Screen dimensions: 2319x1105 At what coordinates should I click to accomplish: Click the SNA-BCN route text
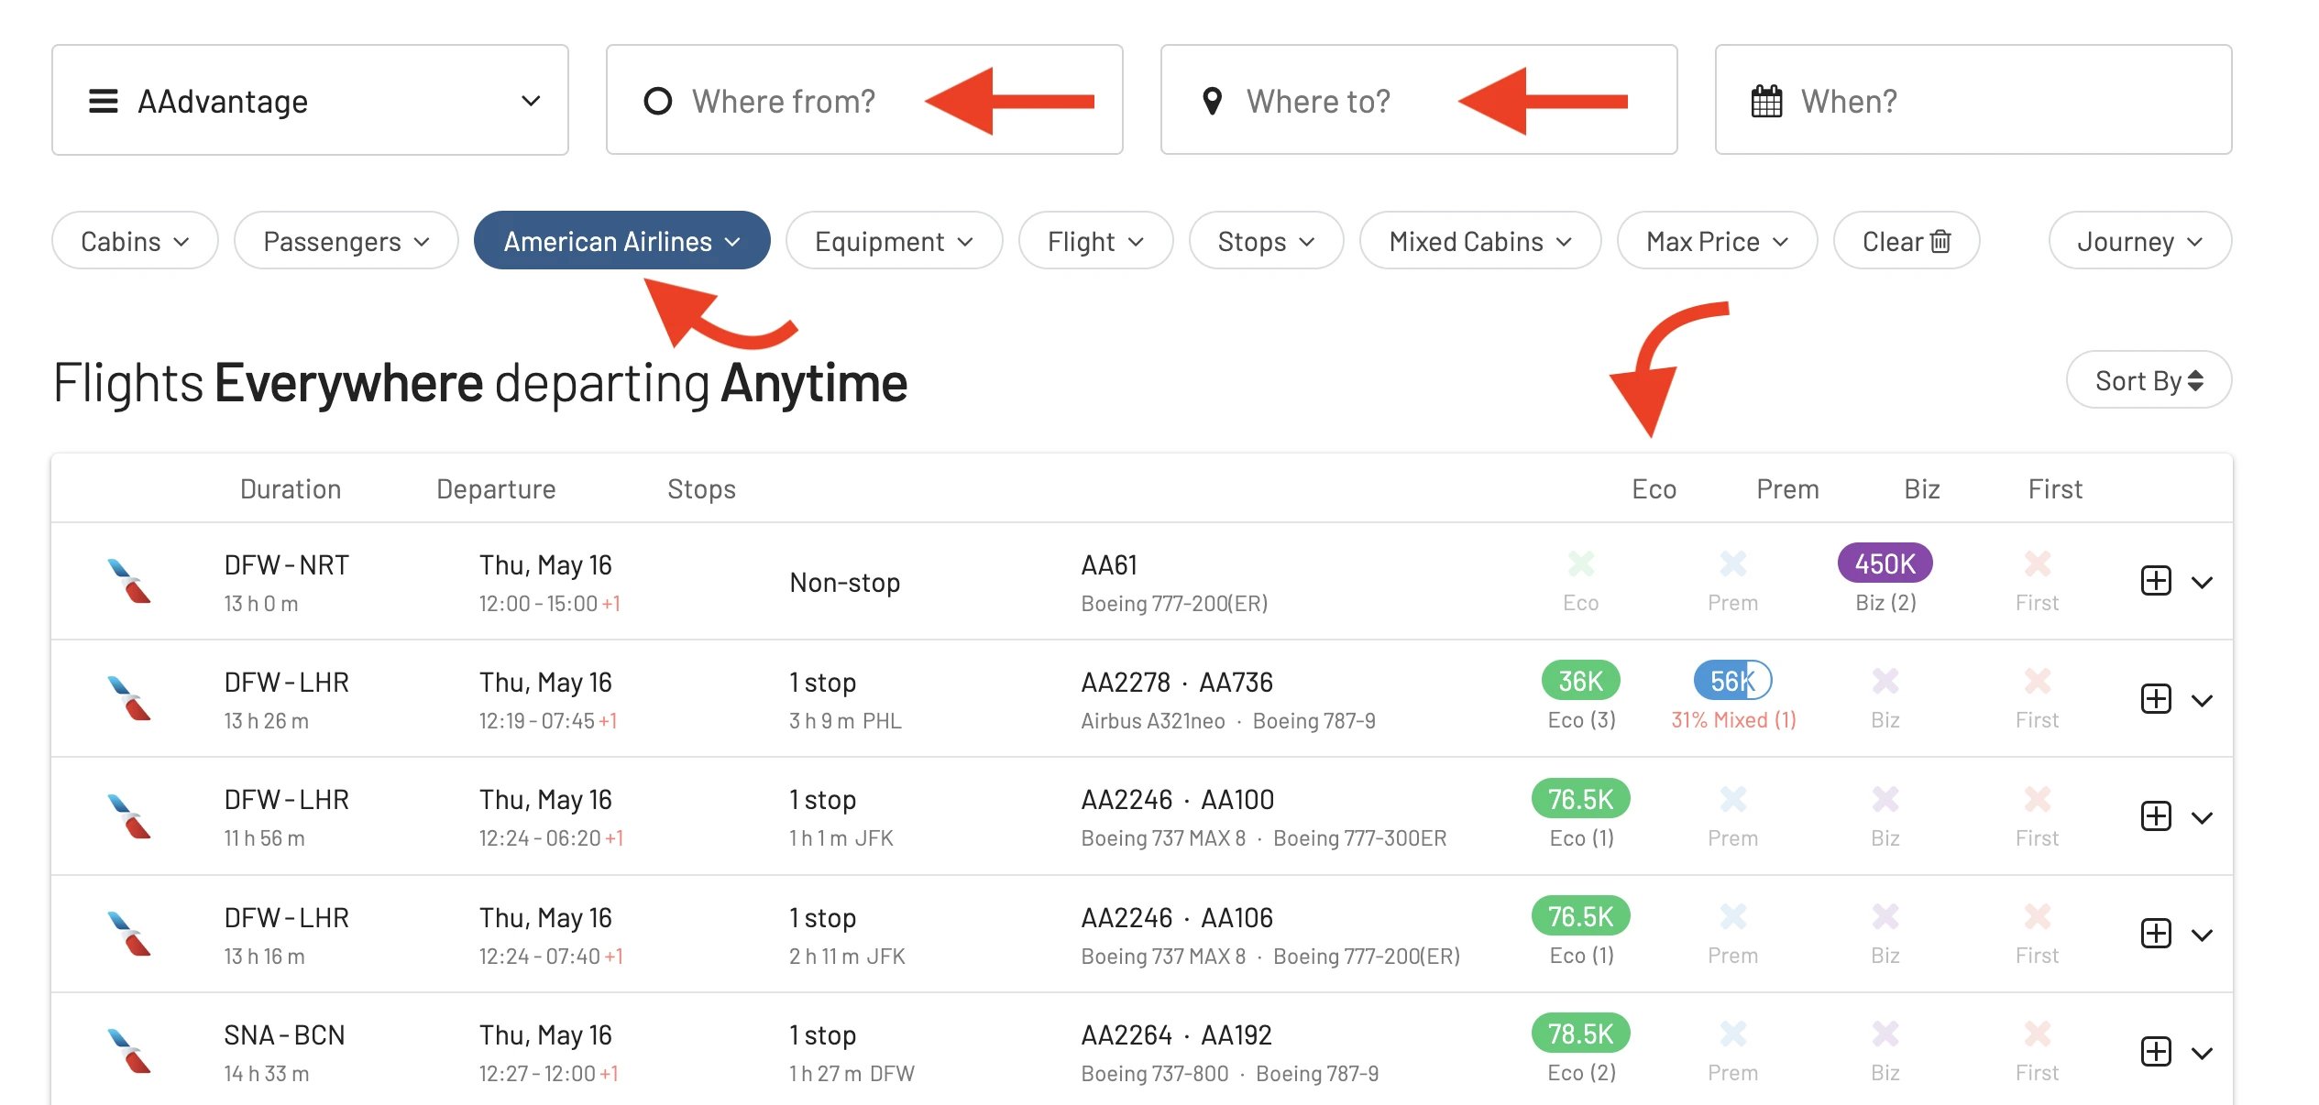click(284, 1034)
